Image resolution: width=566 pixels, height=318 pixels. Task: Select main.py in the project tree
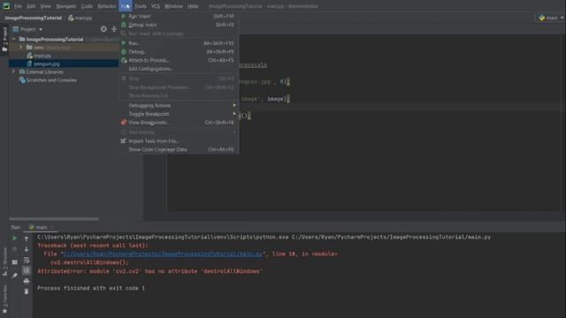pos(42,56)
